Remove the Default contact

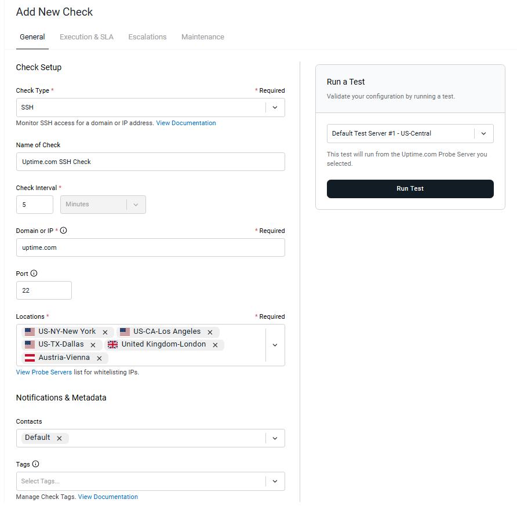(59, 438)
